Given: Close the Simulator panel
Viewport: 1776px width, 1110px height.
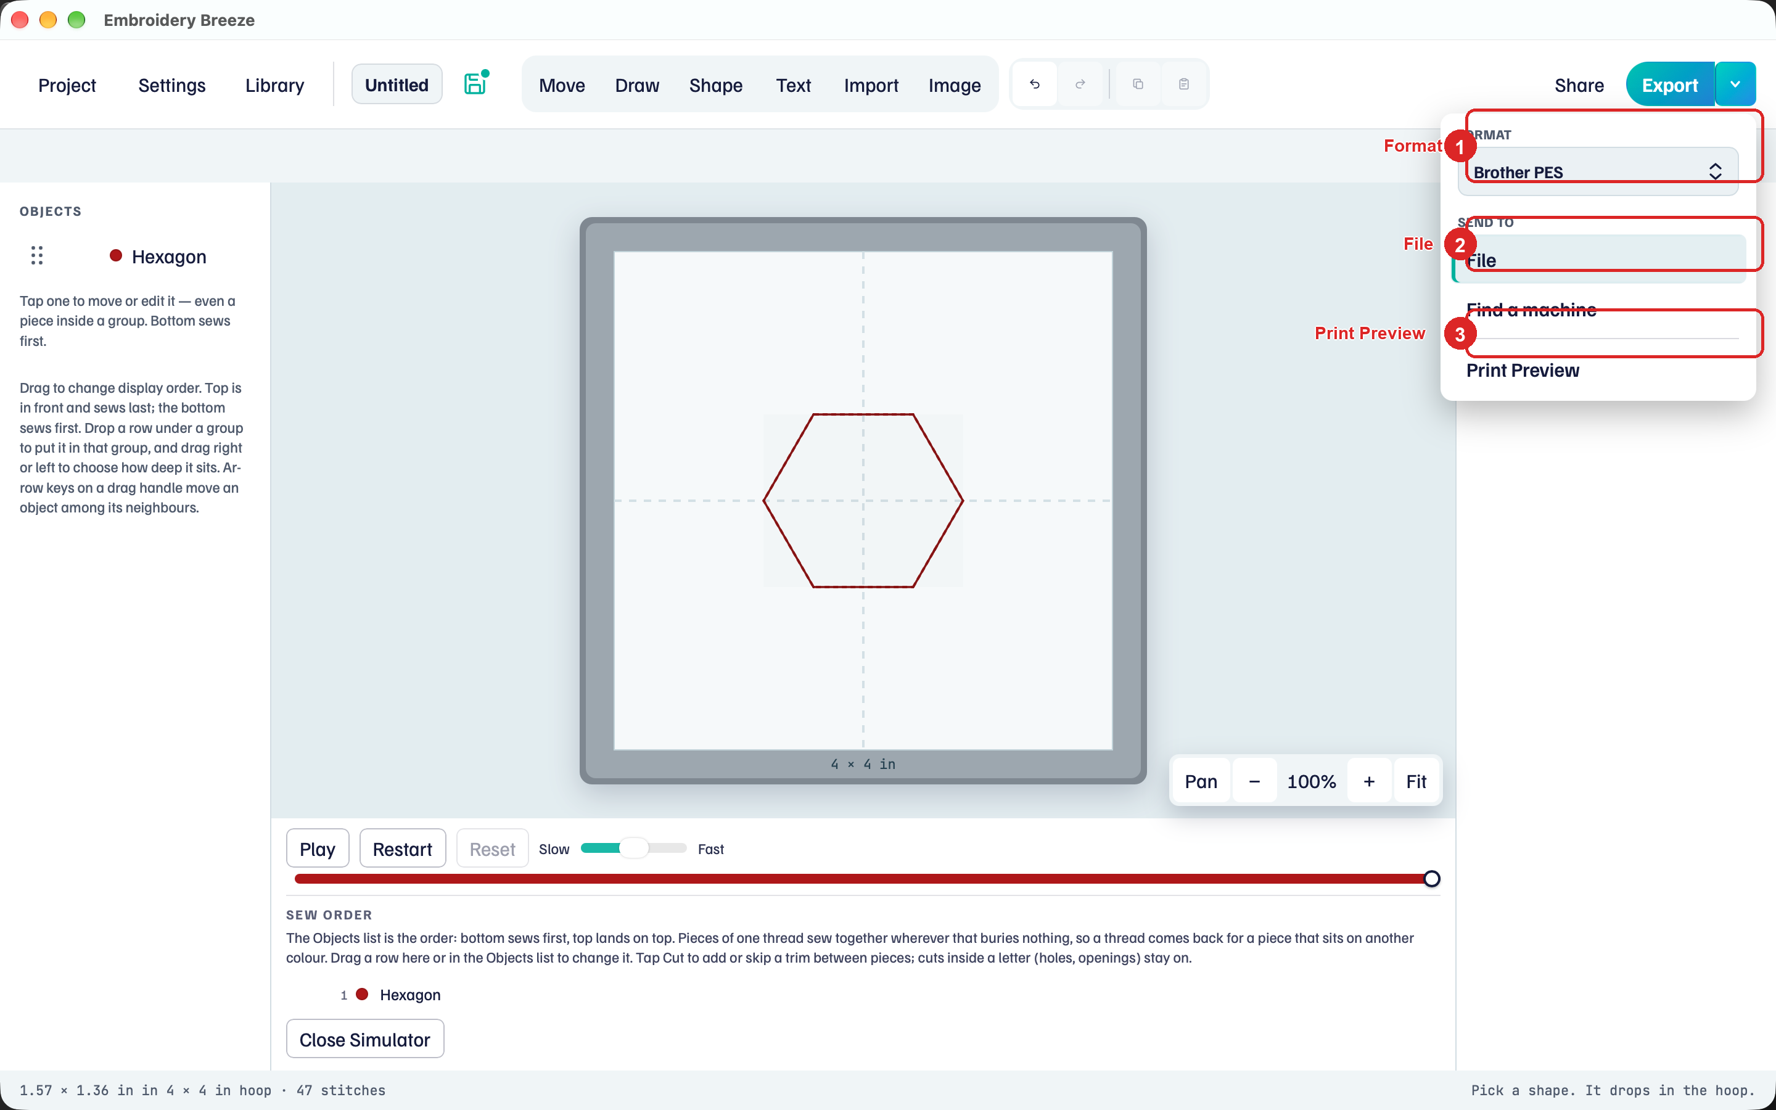Looking at the screenshot, I should [x=364, y=1039].
